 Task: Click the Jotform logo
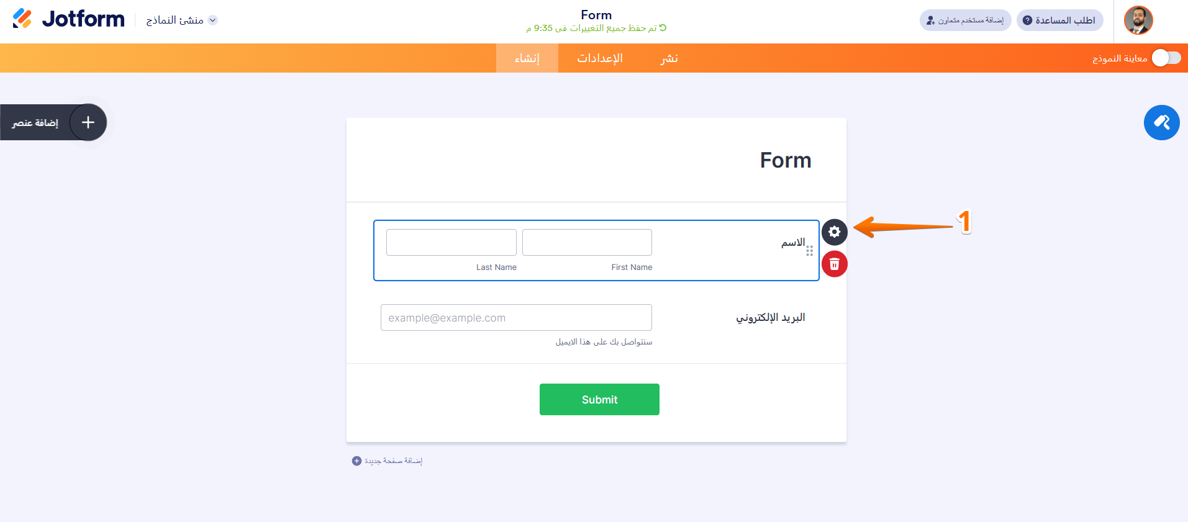pos(68,19)
